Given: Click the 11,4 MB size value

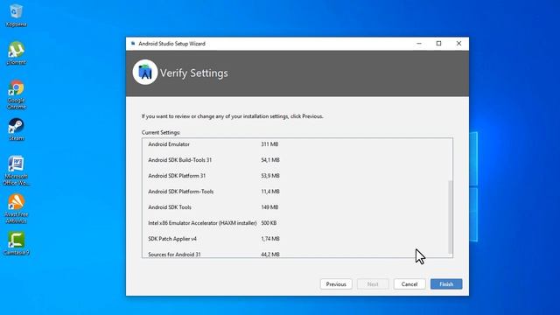Looking at the screenshot, I should point(270,192).
